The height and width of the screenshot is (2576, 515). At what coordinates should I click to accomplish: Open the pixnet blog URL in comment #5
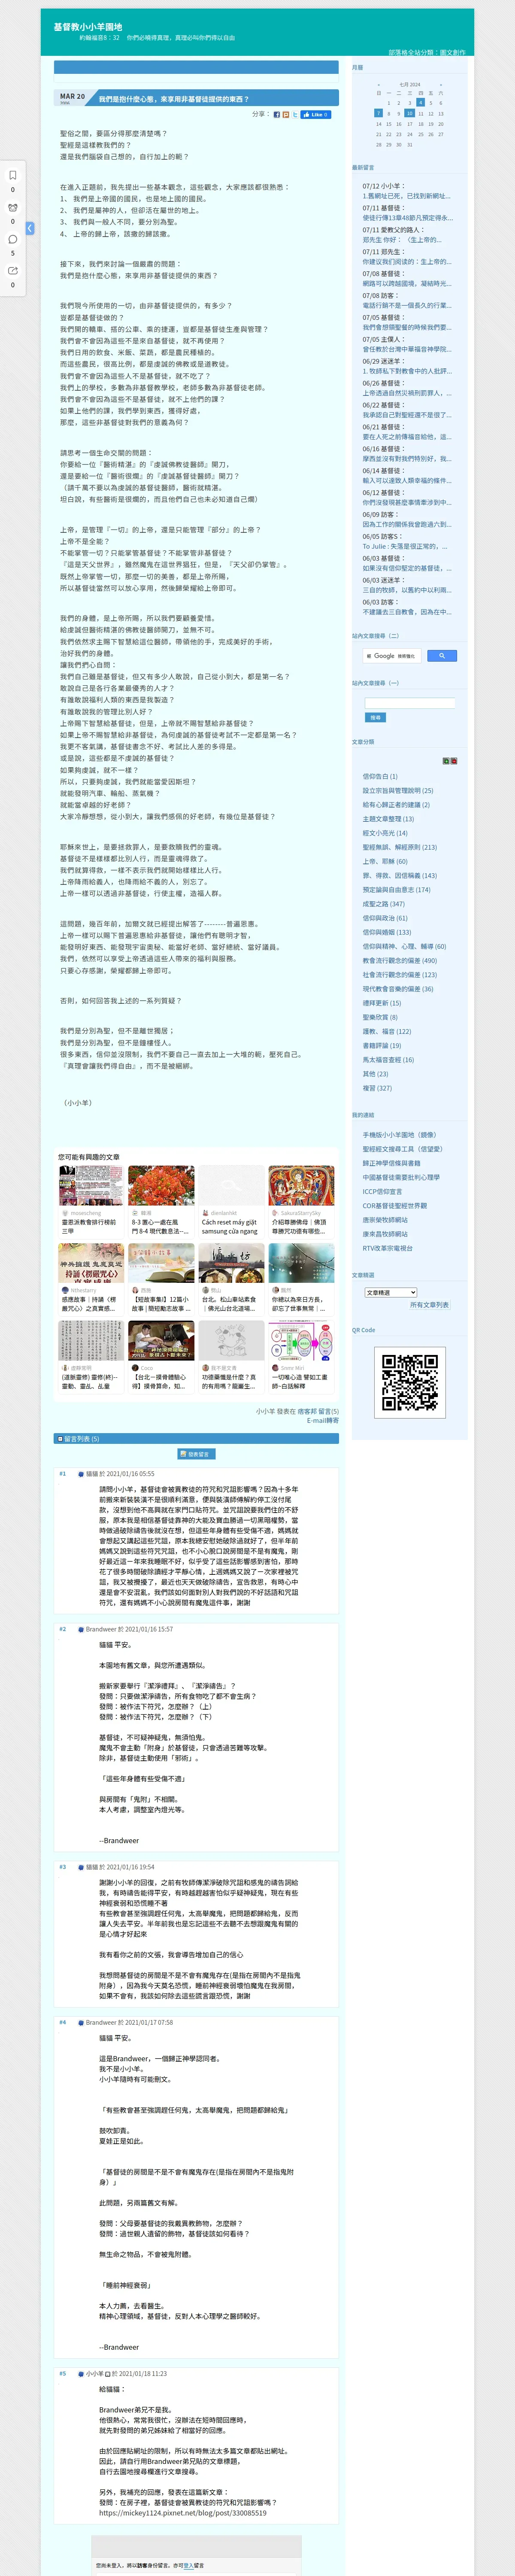point(183,2513)
